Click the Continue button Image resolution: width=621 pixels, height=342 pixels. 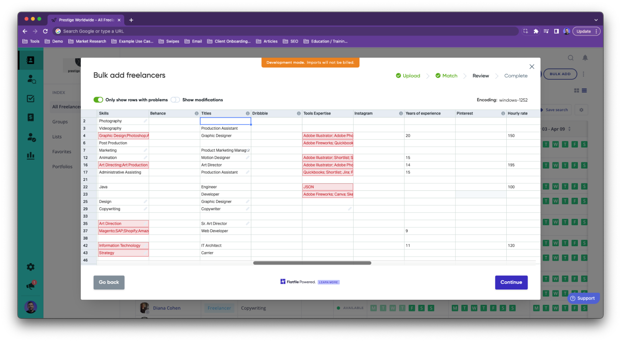pos(511,283)
